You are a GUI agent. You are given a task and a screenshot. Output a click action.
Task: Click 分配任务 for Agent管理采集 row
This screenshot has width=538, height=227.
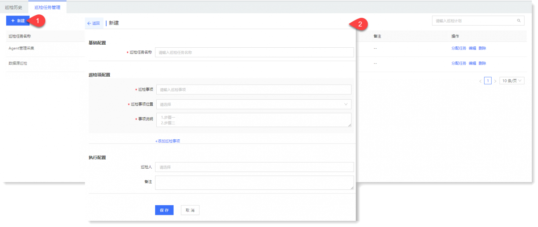(x=459, y=48)
